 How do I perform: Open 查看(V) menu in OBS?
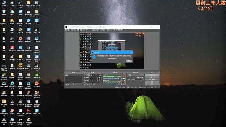79,30
